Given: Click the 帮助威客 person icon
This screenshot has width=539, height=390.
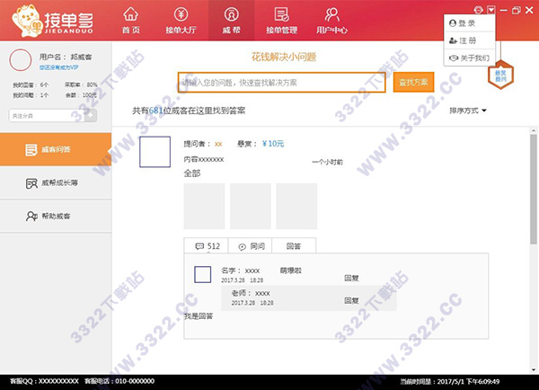Looking at the screenshot, I should (x=31, y=216).
